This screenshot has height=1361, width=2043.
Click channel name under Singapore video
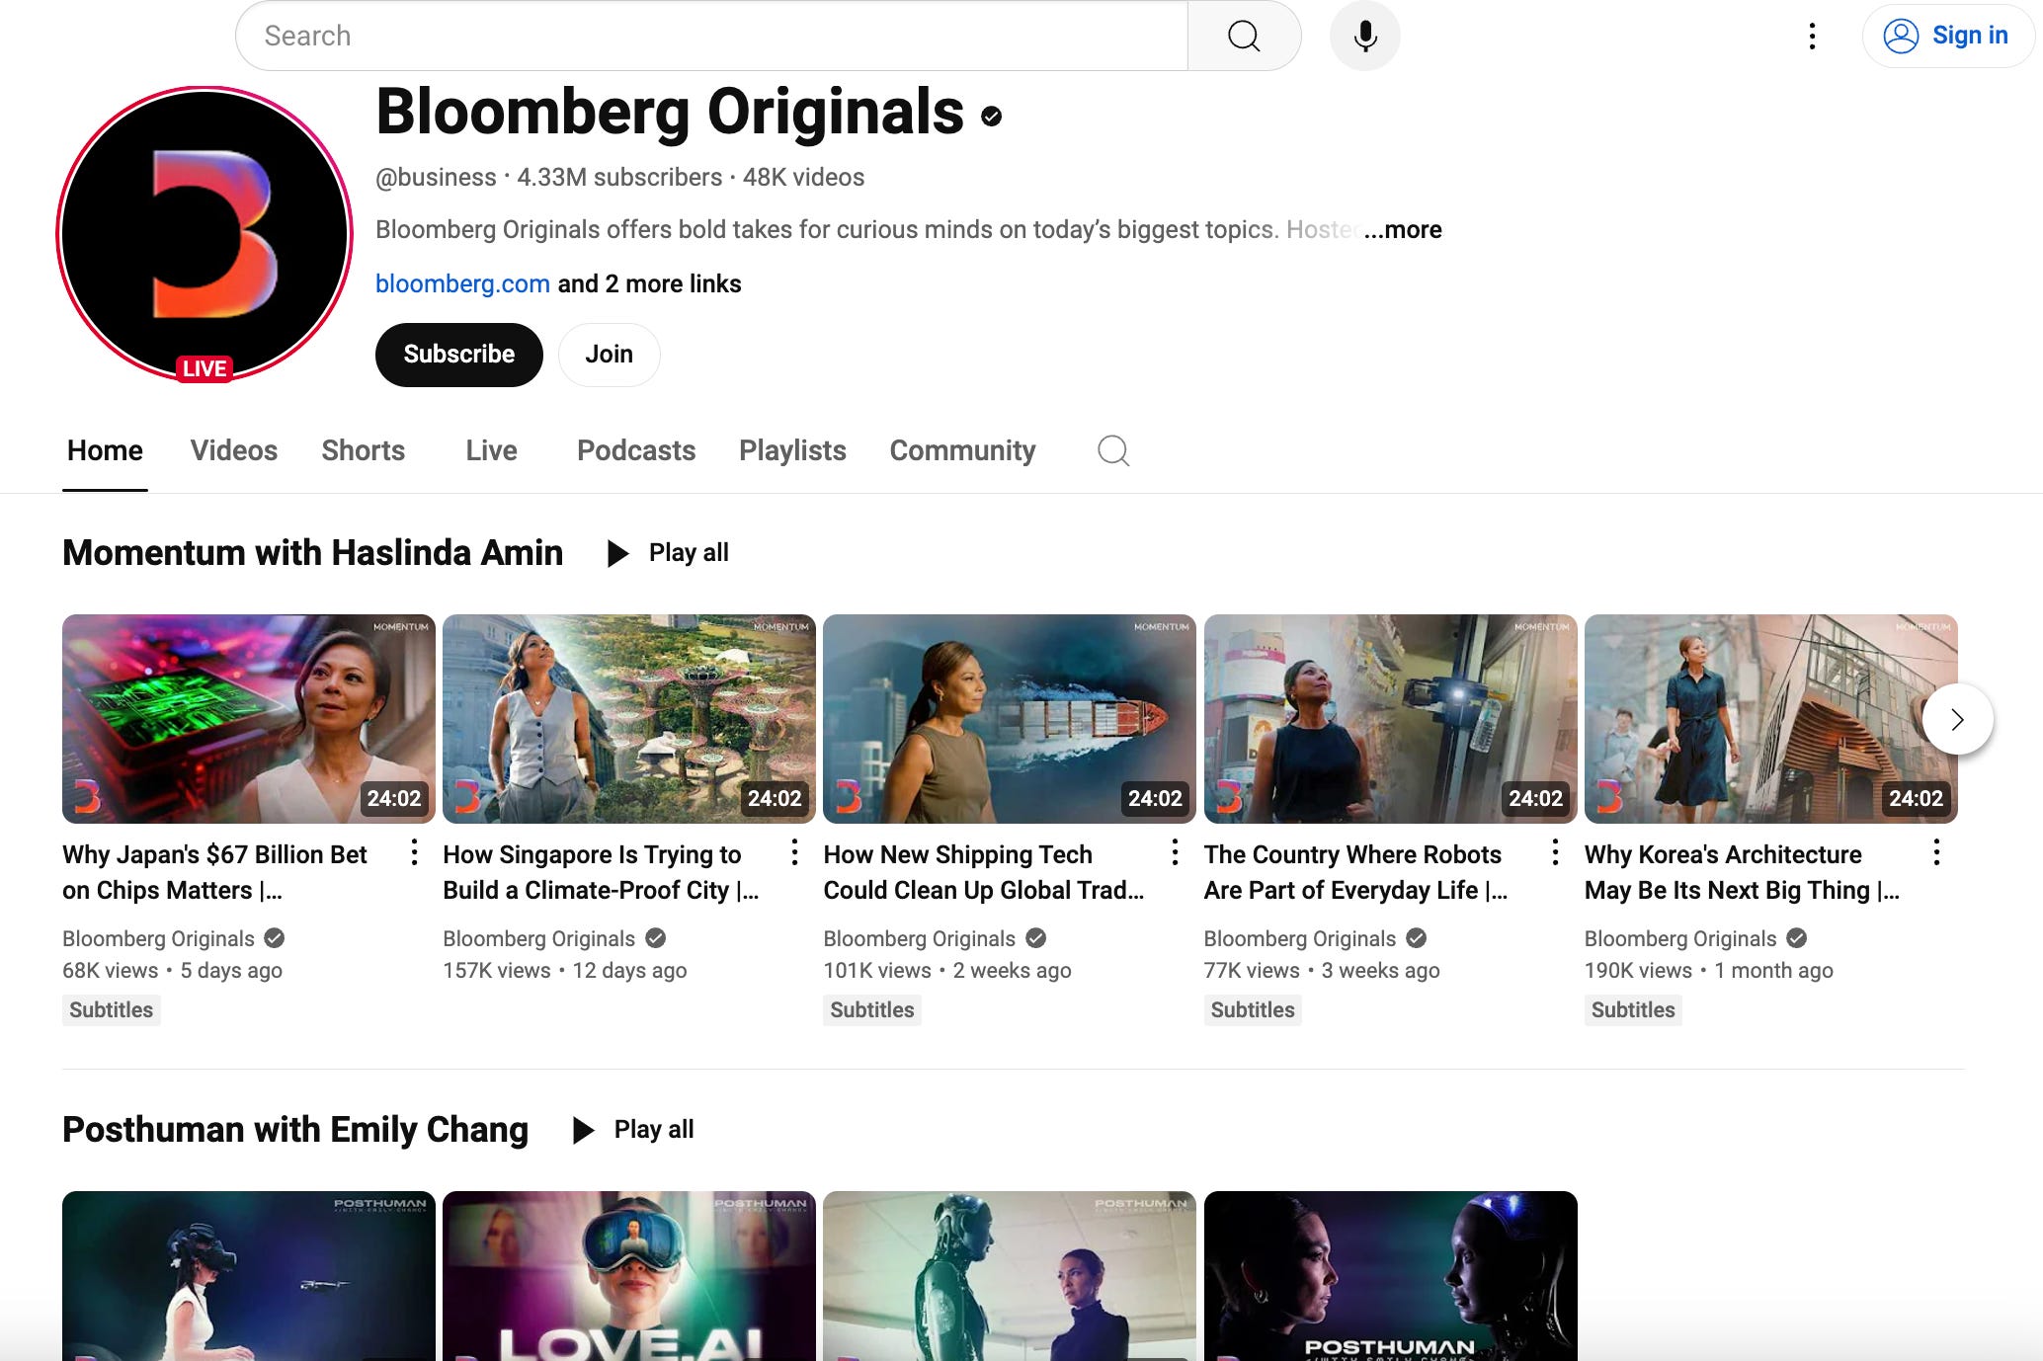(x=538, y=939)
